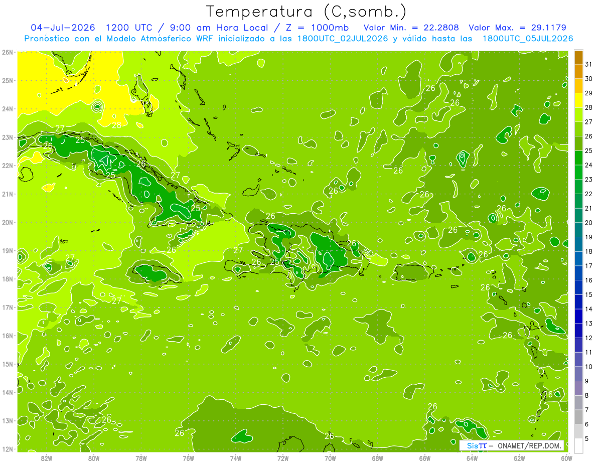This screenshot has height=465, width=602.
Task: Click the color bar label '5'
Action: 587,438
